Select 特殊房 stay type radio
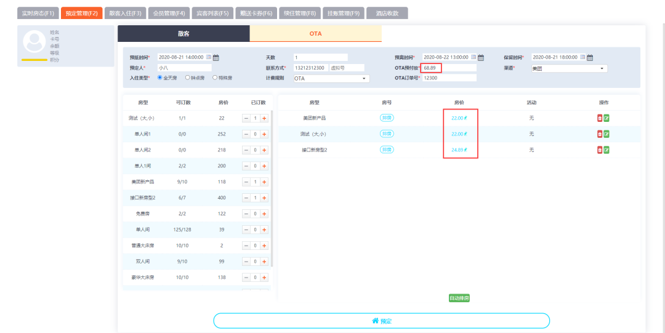This screenshot has height=333, width=665. [x=215, y=78]
